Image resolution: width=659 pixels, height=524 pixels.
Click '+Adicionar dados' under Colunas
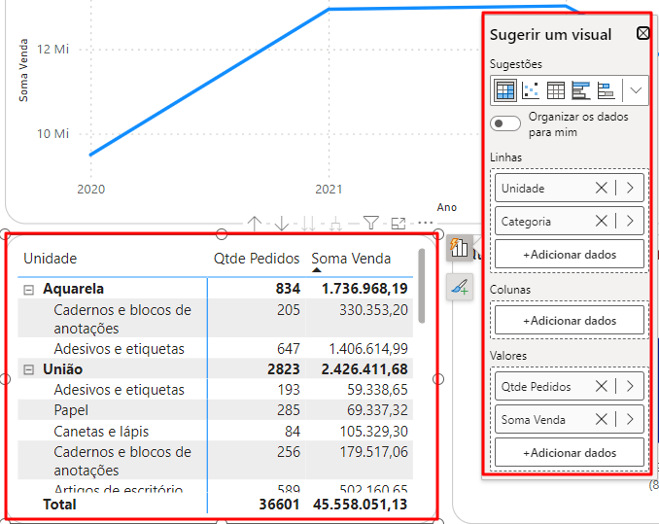pyautogui.click(x=570, y=320)
